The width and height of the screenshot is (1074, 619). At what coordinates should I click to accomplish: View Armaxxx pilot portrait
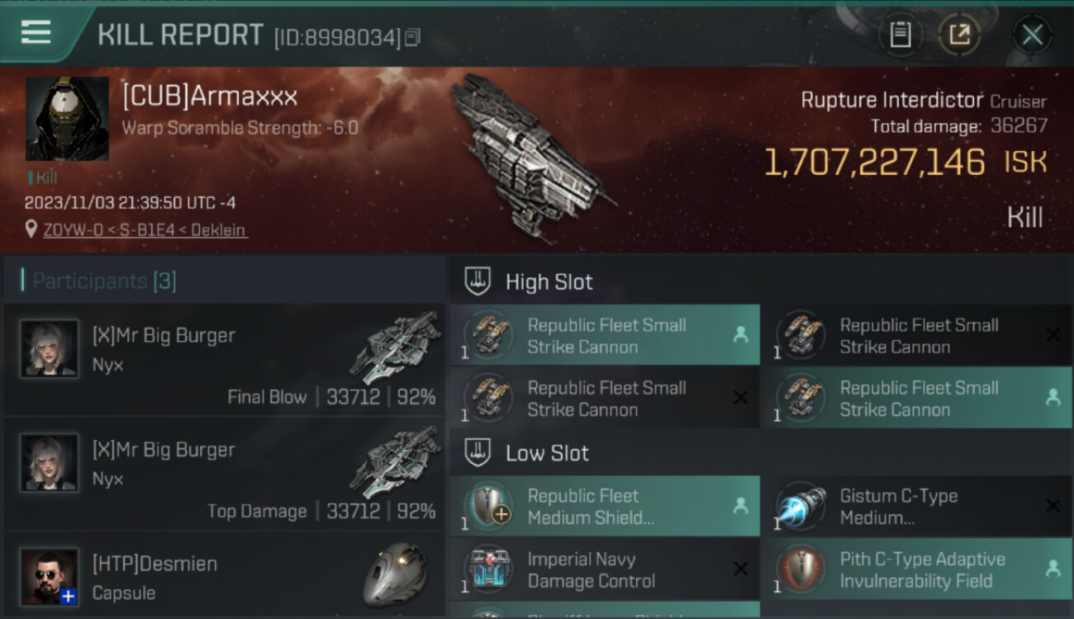[67, 119]
